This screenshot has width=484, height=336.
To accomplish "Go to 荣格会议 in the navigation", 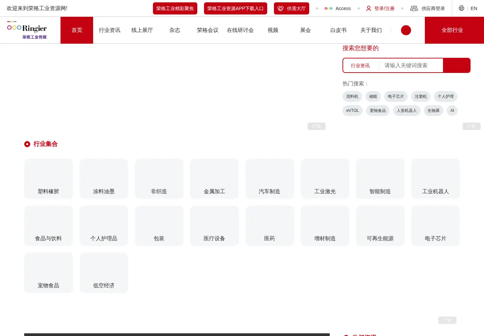I will coord(208,30).
